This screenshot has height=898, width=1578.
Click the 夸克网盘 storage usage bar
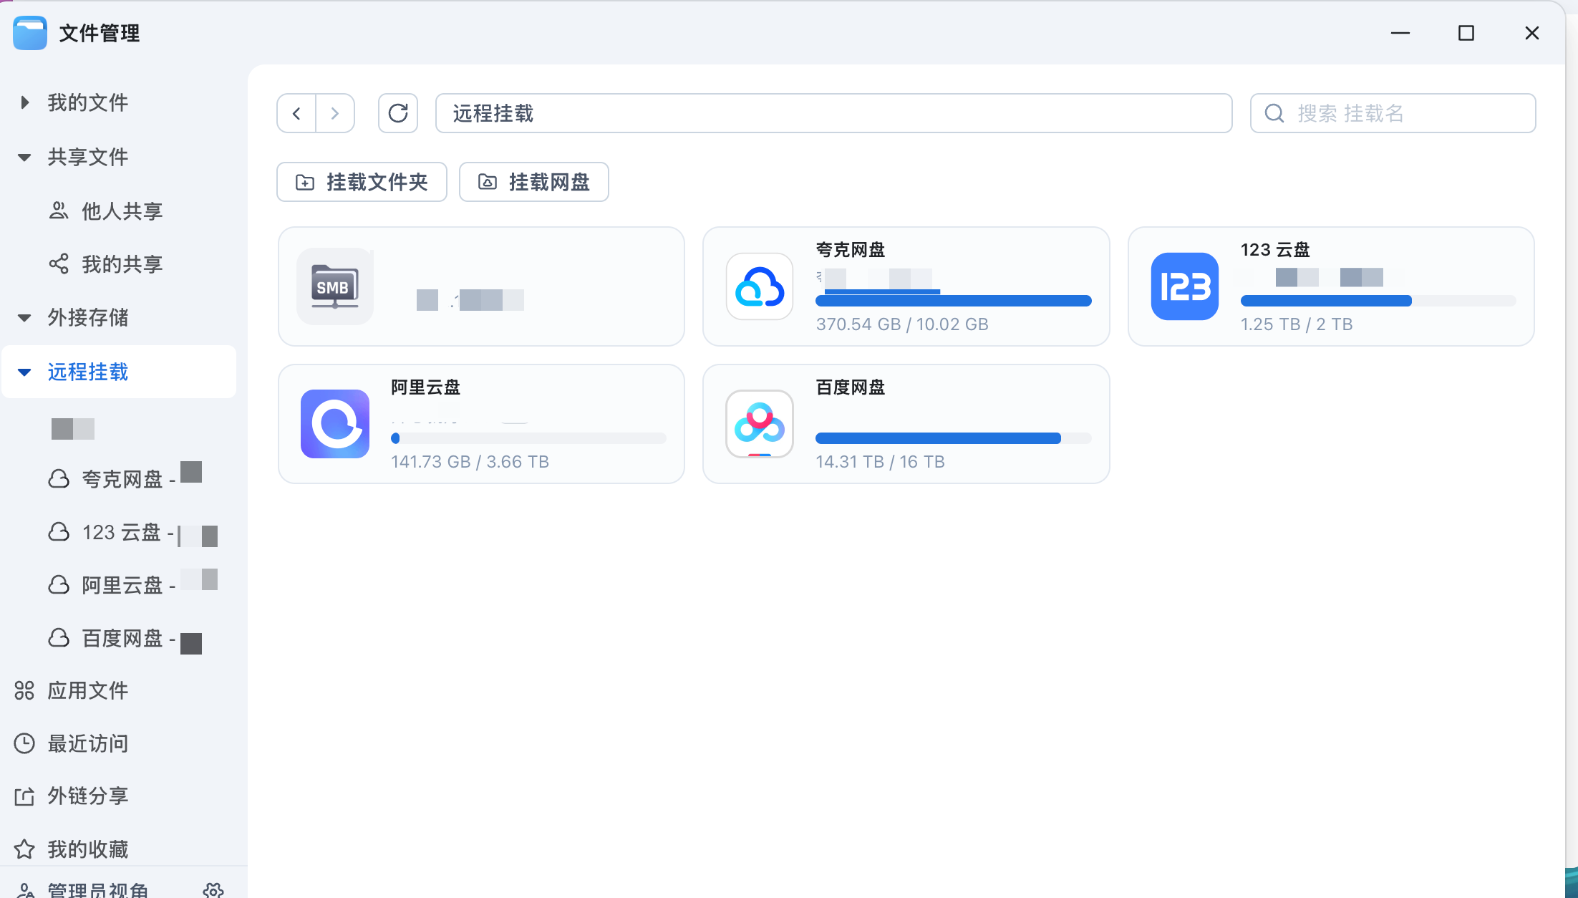(x=954, y=301)
